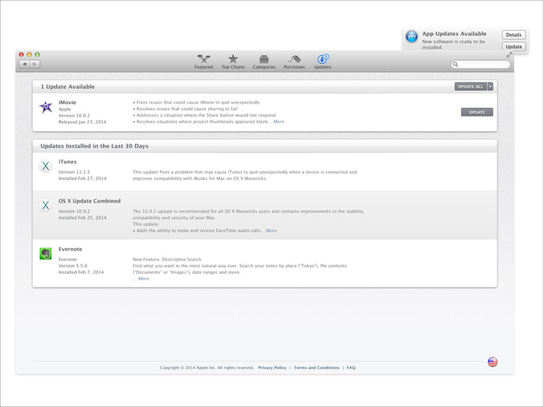Viewport: 543px width, 407px height.
Task: Click the App Store notification icon
Action: tap(411, 37)
